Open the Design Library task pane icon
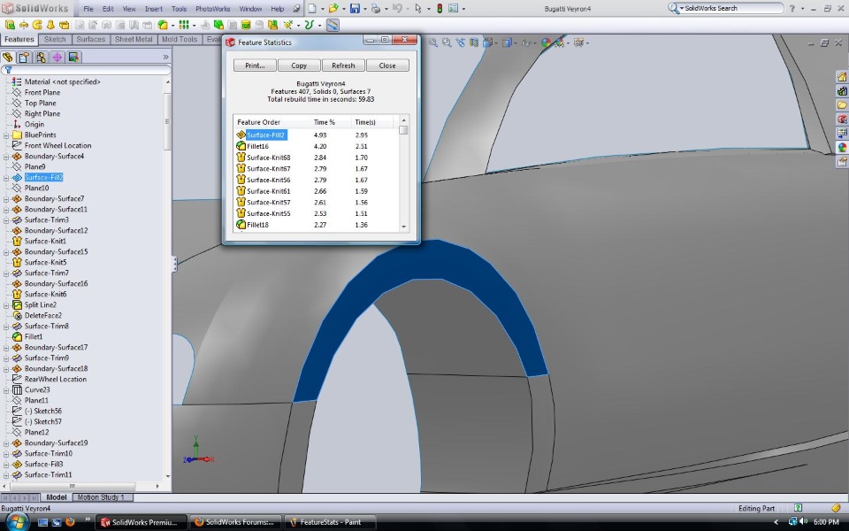The height and width of the screenshot is (531, 849). (842, 91)
